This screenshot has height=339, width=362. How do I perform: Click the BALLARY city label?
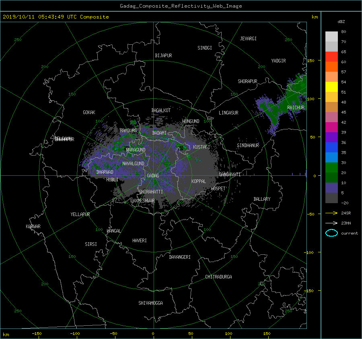(262, 199)
